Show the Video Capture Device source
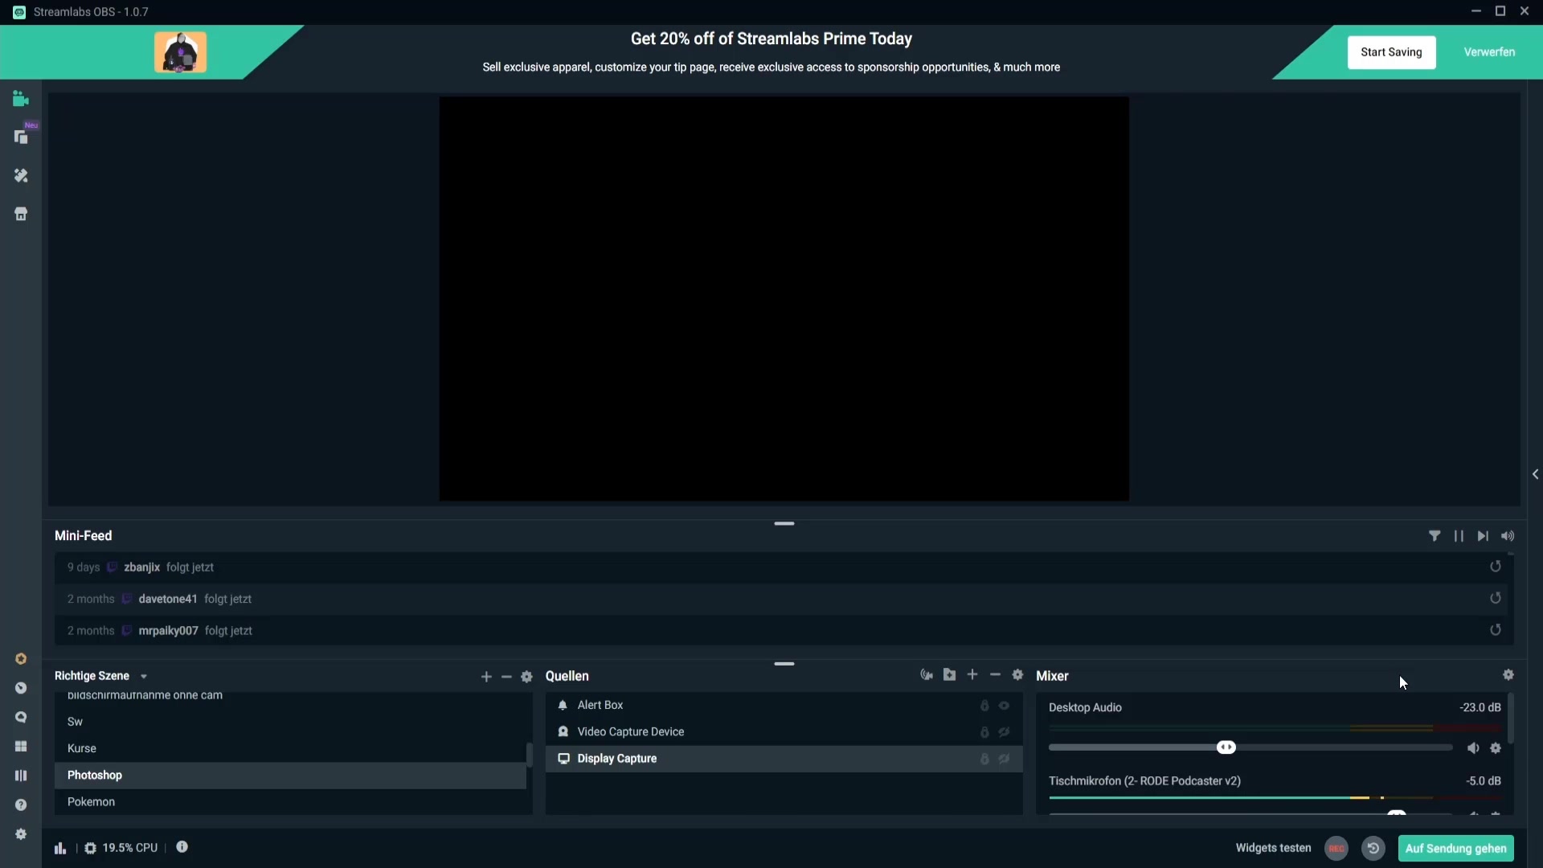This screenshot has width=1543, height=868. coord(1004,732)
